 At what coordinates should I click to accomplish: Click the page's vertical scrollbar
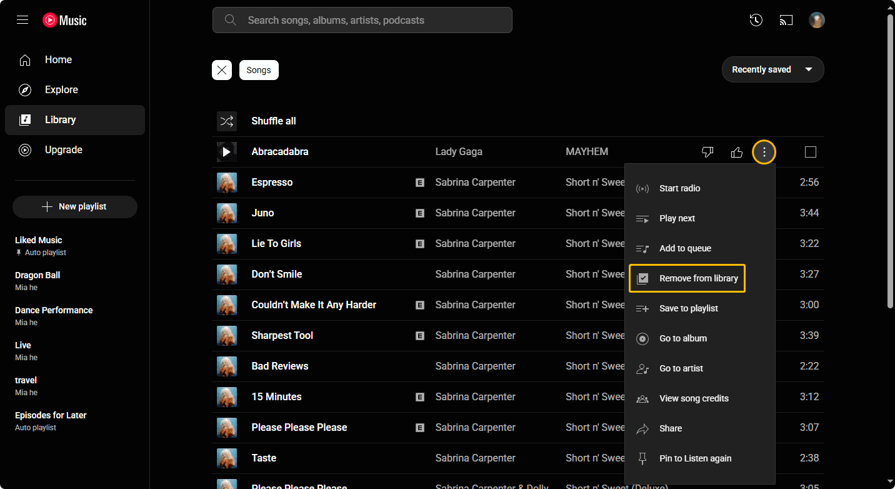coord(891,161)
